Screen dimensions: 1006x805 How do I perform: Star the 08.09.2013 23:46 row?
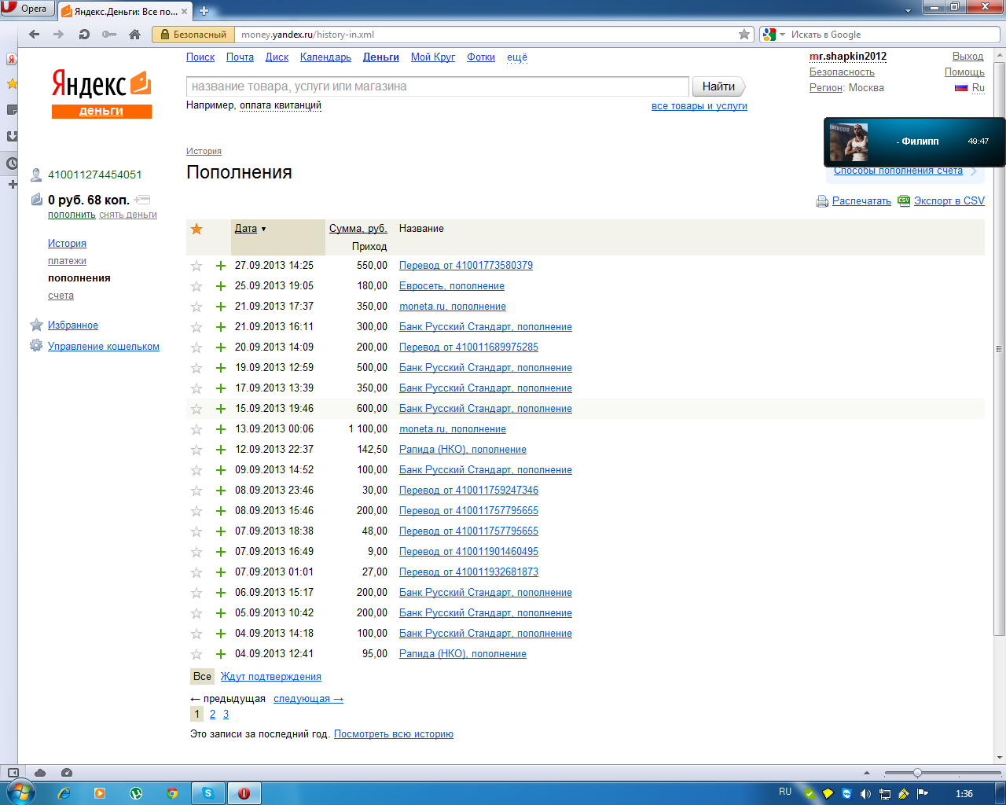196,491
